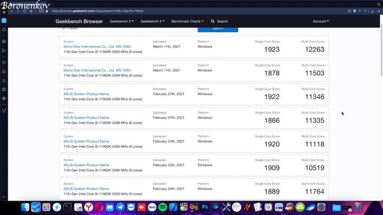Open ASUS System Product Name result scoring 1889
Viewport: 383px width, 215px height.
[86, 189]
